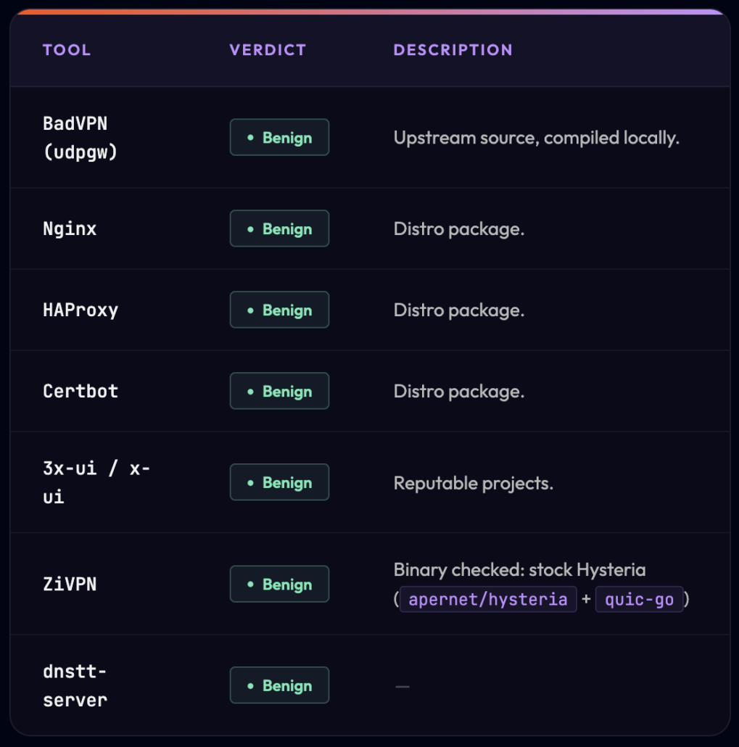739x747 pixels.
Task: Click the Benign badge in the ZiVPN row
Action: point(279,584)
